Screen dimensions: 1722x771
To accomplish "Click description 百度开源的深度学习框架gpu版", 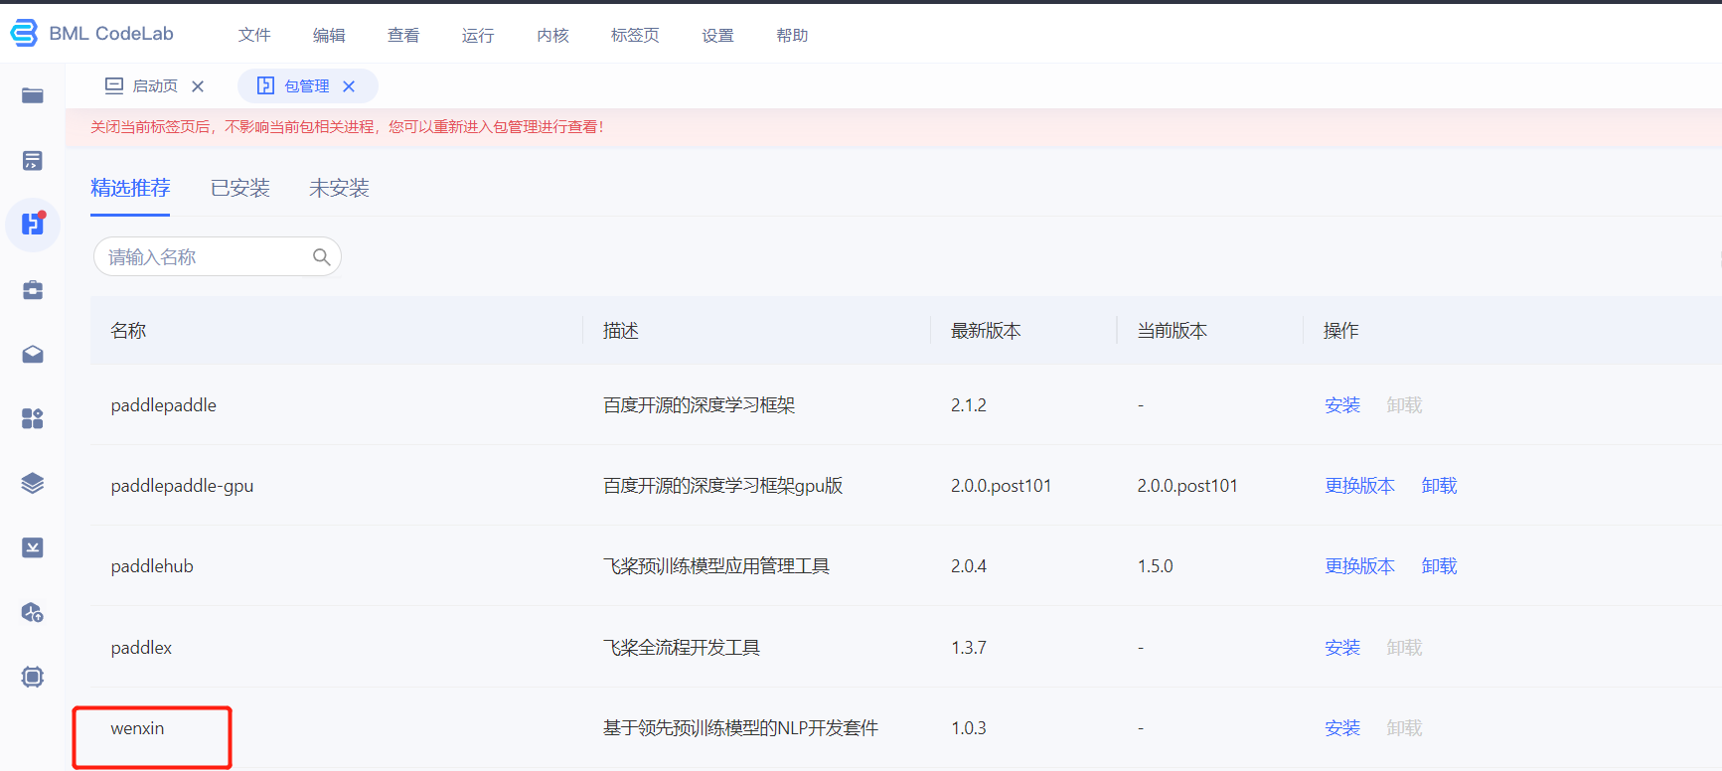I will click(x=722, y=486).
